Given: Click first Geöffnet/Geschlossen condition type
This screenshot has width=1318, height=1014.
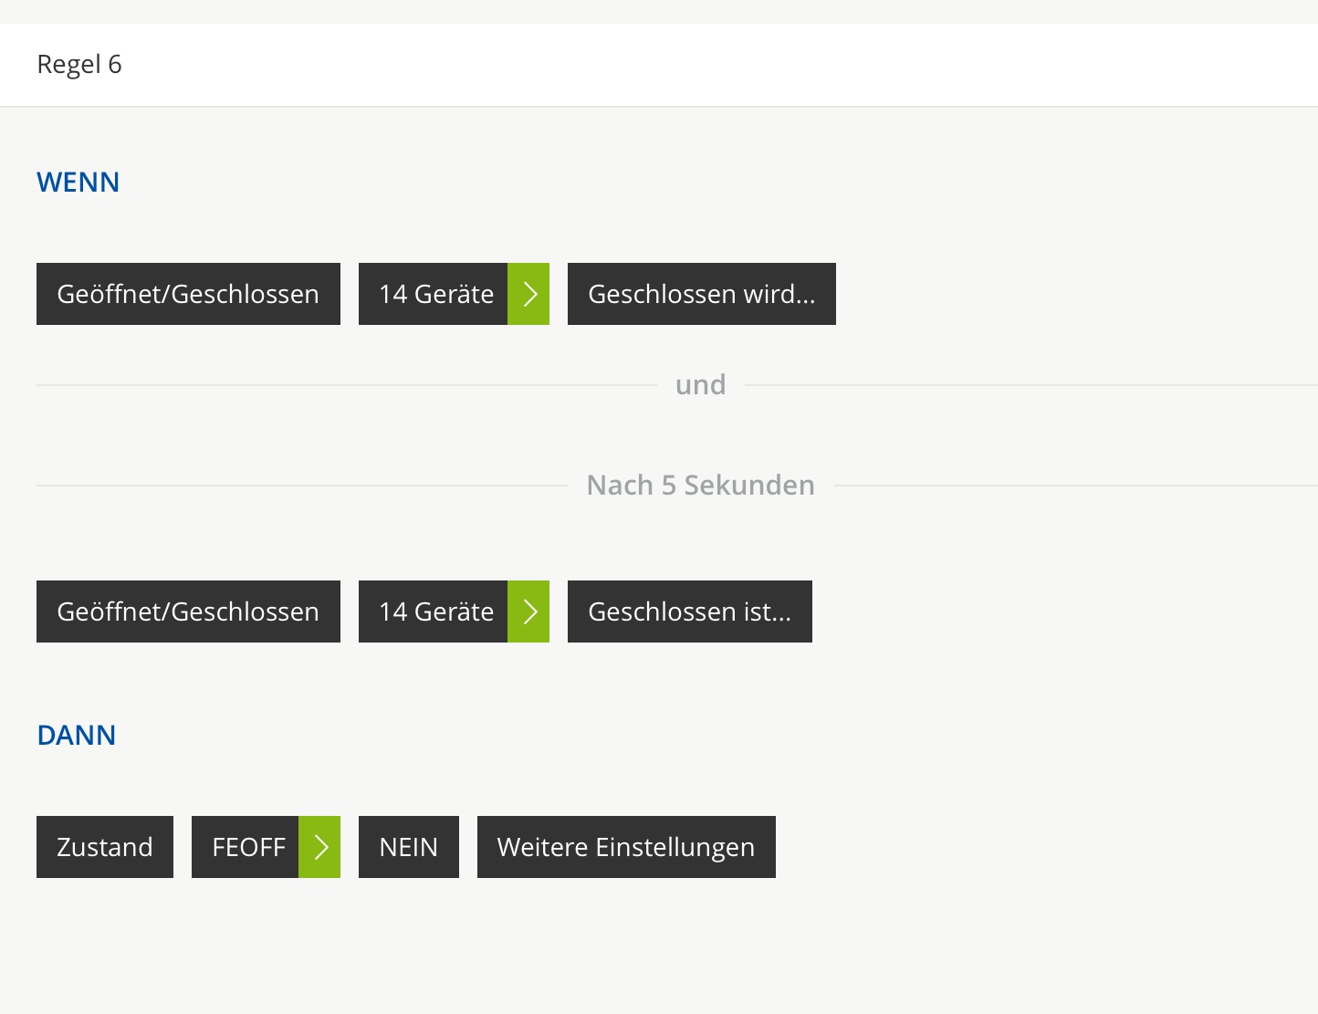Looking at the screenshot, I should (188, 294).
